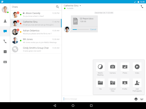
Task: Open the Meetings calendar tab in sidebar
Action: point(5,52)
